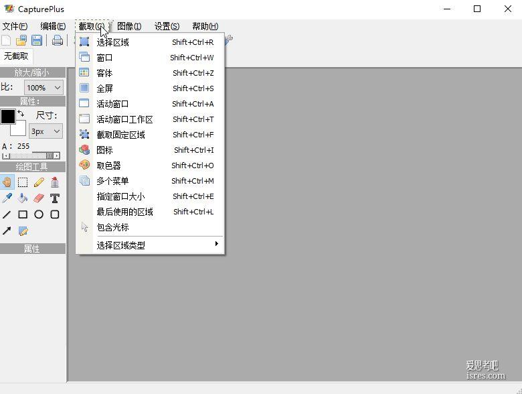Maximize the CapturePlus window
Screen dimensions: 522x394
coord(477,9)
